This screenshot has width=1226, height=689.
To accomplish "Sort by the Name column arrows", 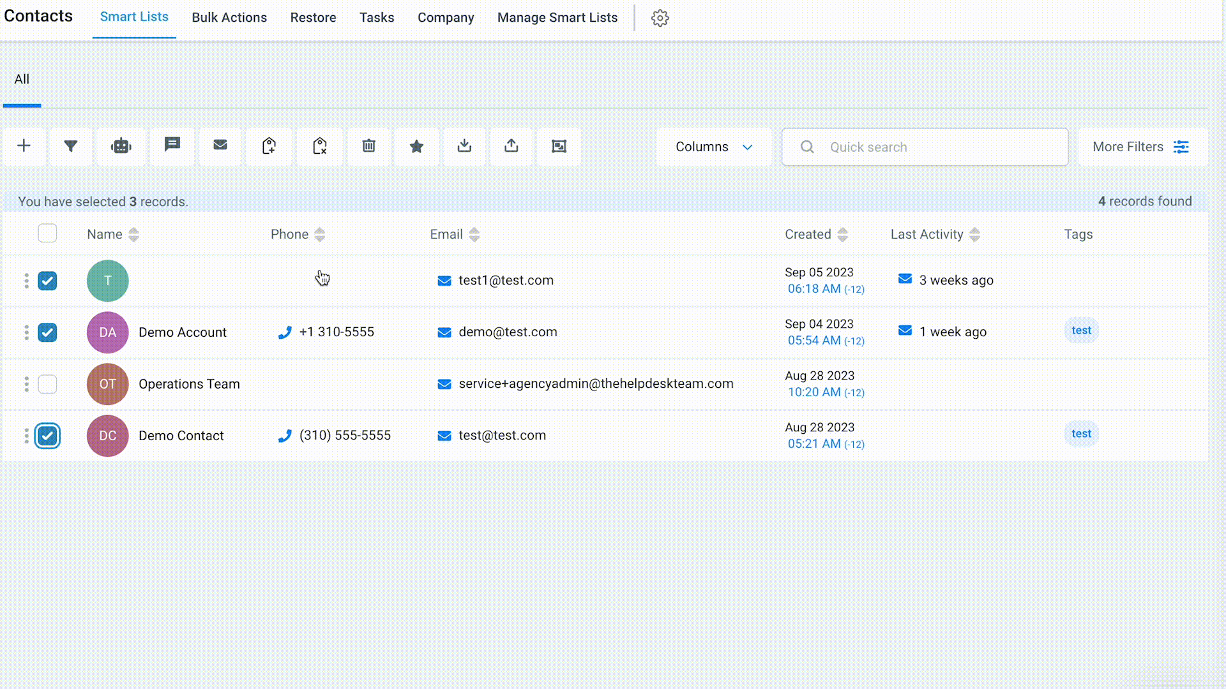I will coord(133,234).
